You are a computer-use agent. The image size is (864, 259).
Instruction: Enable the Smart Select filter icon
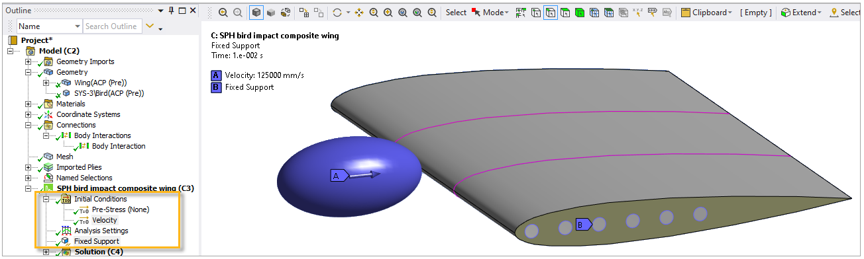[521, 13]
